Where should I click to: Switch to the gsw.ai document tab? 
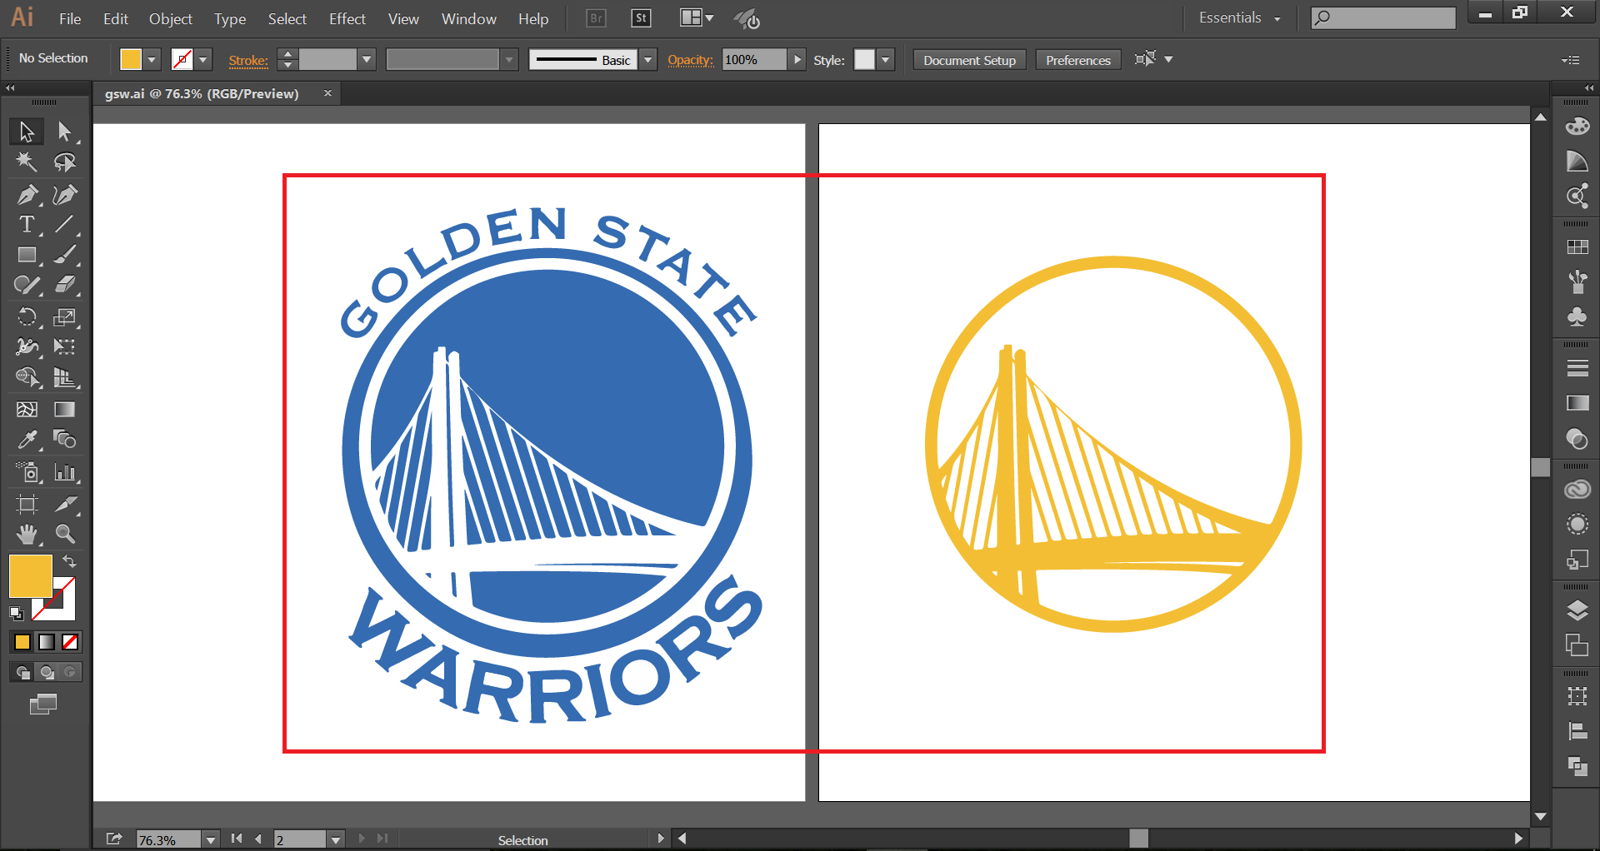tap(202, 93)
